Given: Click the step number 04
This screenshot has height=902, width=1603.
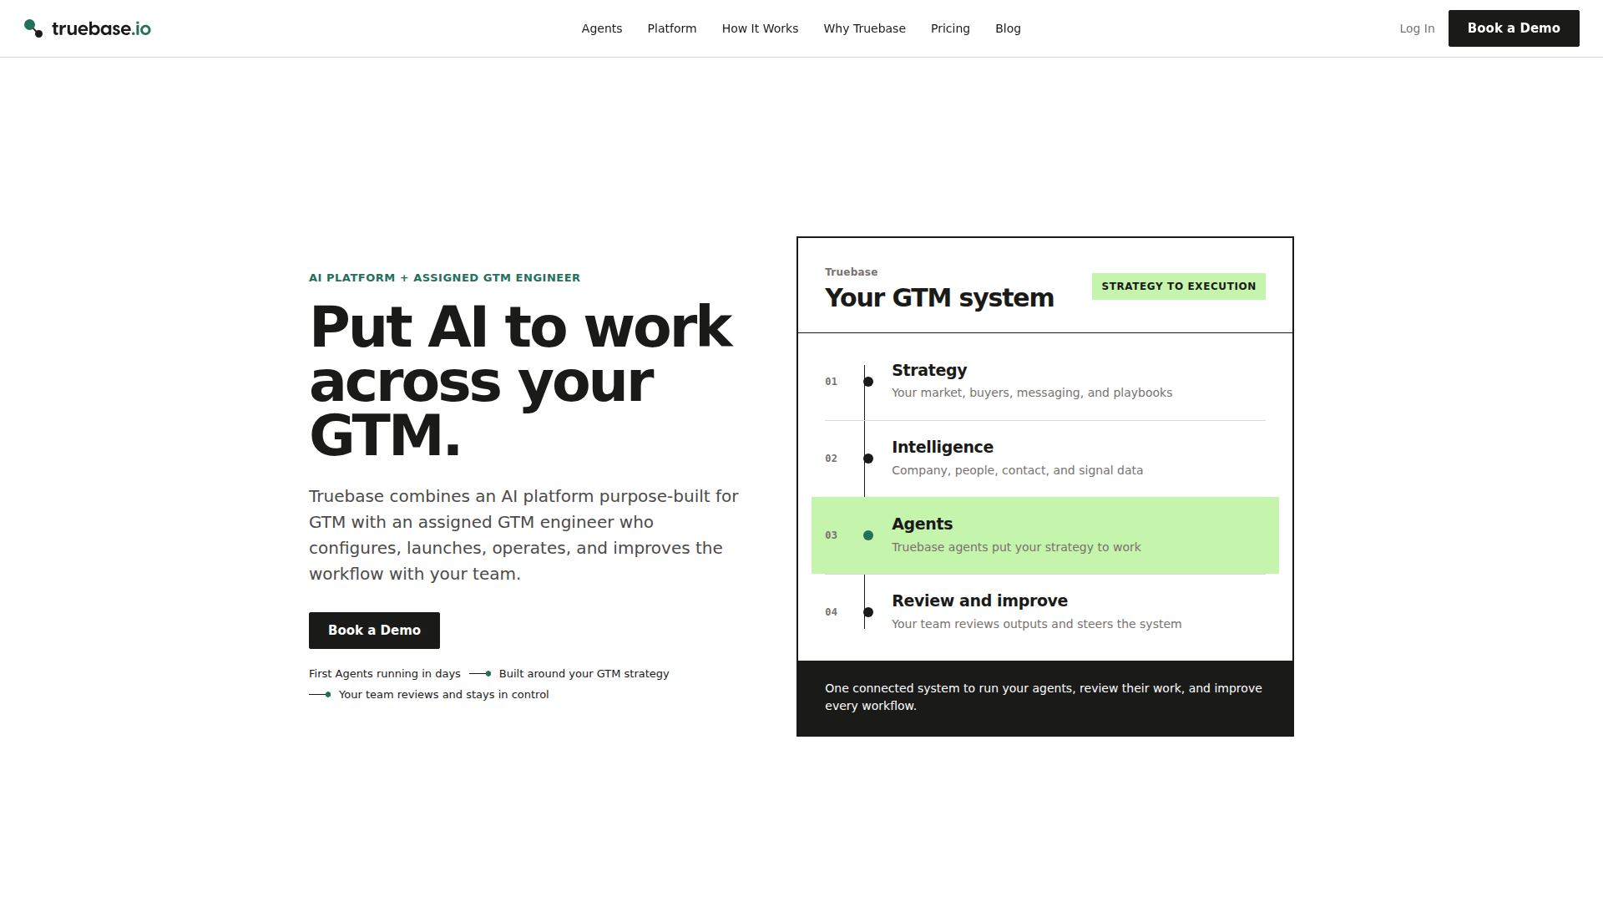Looking at the screenshot, I should point(832,612).
